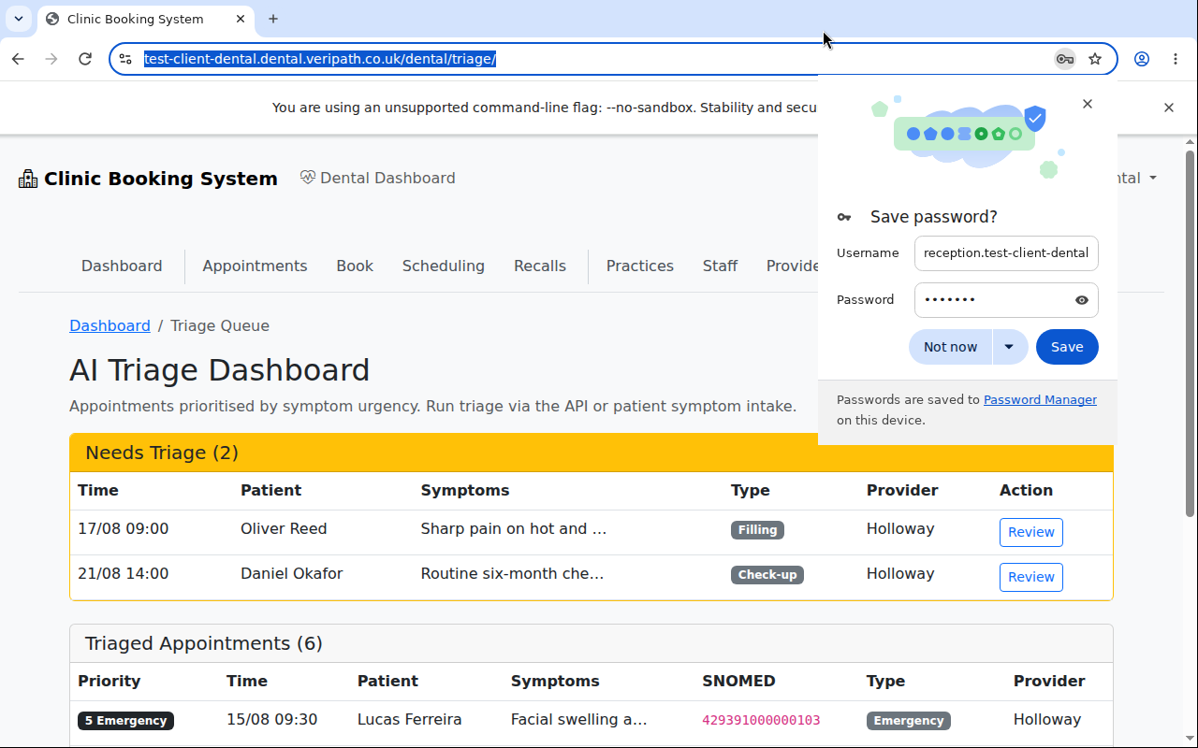Go to the Staff nav tab
Screen dimensions: 1198x748
coord(721,266)
